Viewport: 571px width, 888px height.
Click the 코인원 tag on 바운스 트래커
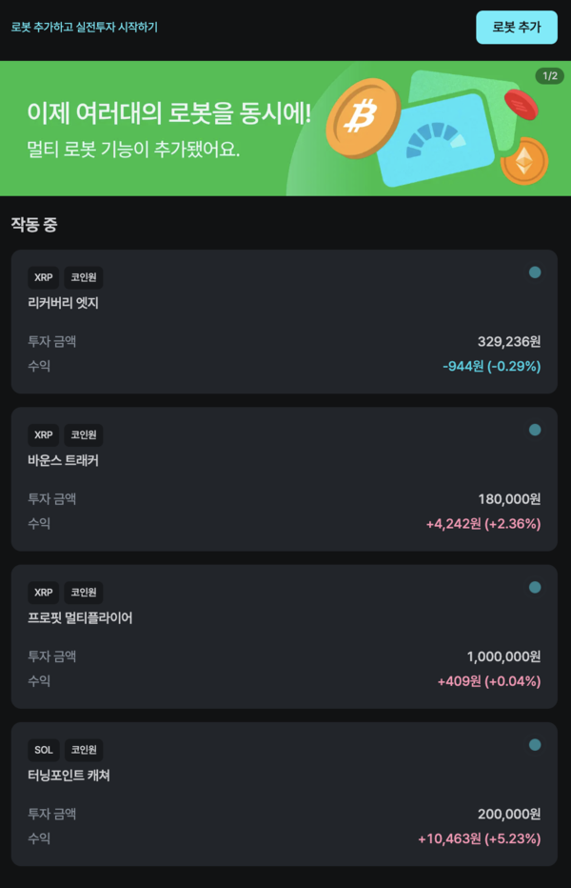(x=84, y=435)
